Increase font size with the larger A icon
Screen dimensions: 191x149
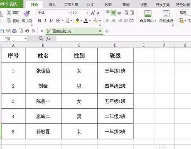93,13
